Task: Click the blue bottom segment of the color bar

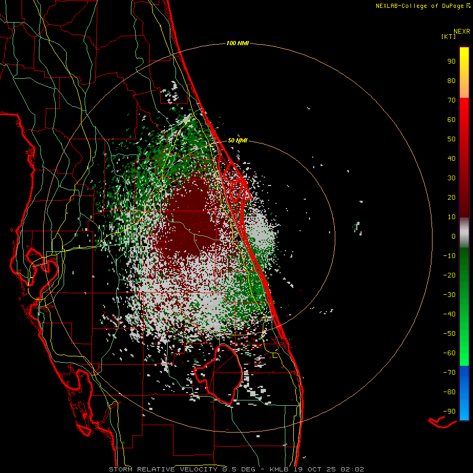Action: coord(464,393)
